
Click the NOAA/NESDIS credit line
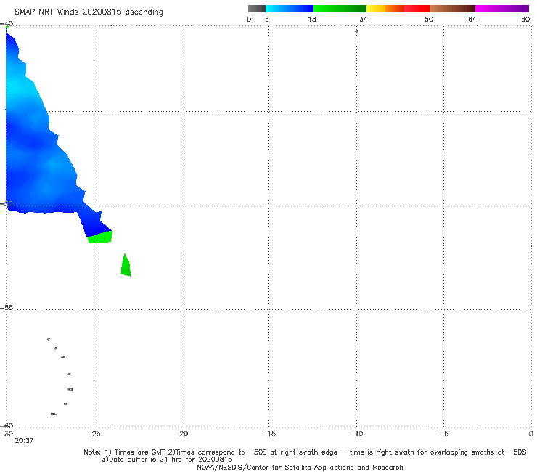pyautogui.click(x=300, y=468)
